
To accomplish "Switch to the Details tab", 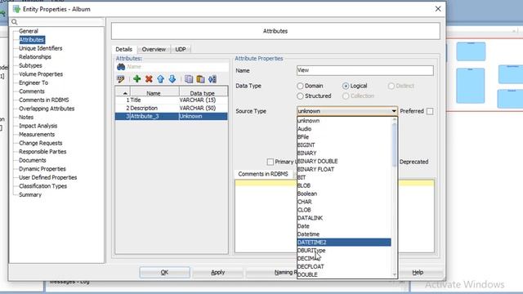I will tap(123, 49).
